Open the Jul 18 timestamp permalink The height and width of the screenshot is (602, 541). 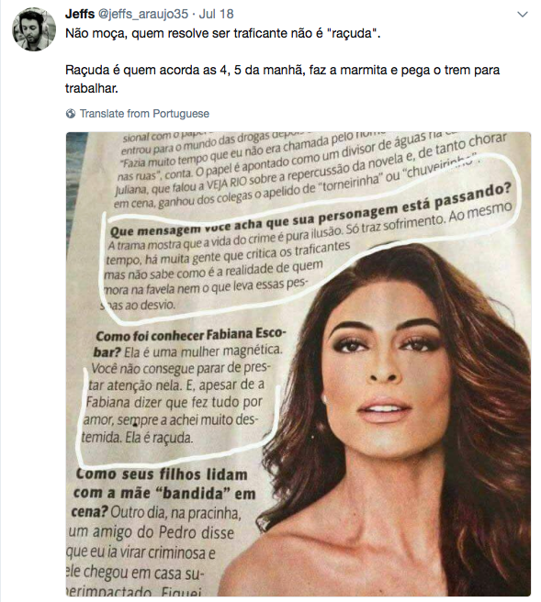[217, 14]
